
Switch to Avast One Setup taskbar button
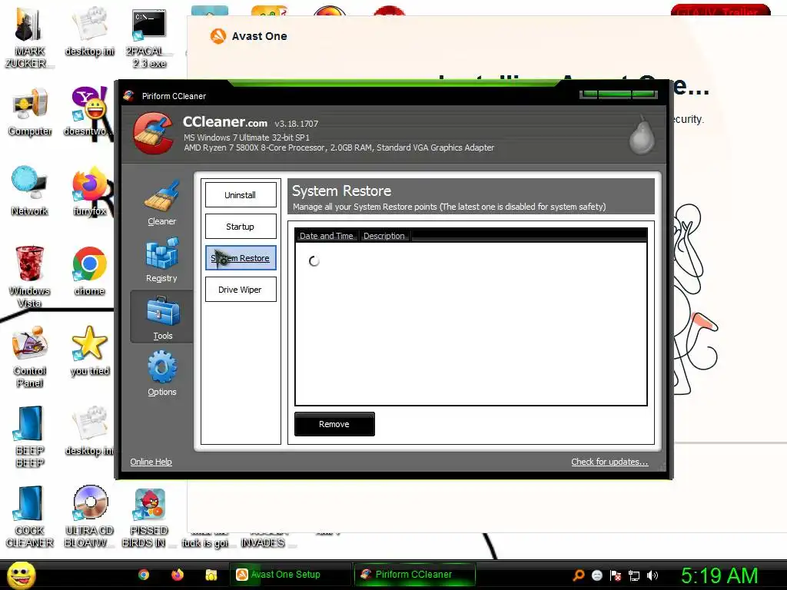click(x=290, y=575)
